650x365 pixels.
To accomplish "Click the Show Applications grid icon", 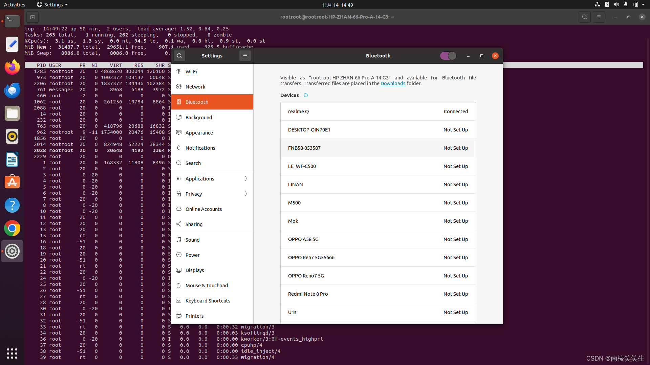I will coord(12,354).
